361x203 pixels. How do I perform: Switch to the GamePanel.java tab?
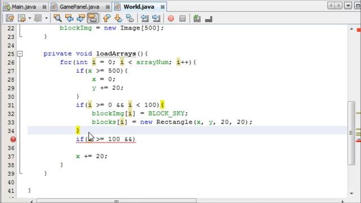pyautogui.click(x=80, y=7)
